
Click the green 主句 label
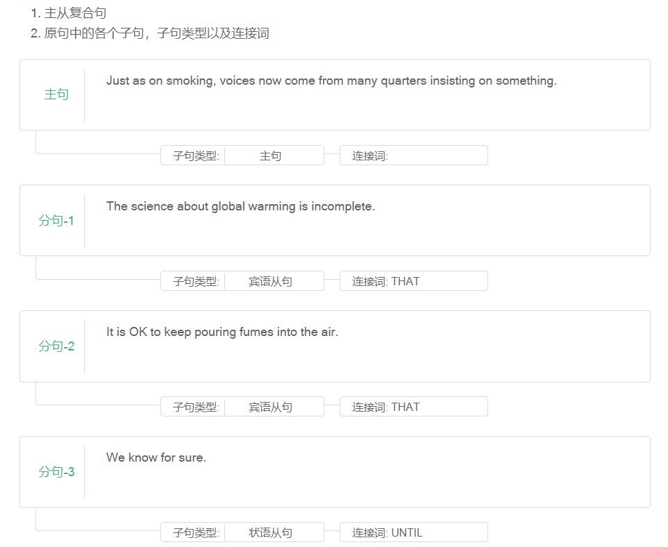(56, 94)
